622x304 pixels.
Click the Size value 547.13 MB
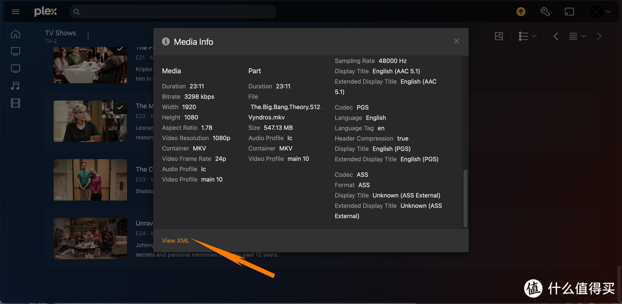[278, 128]
